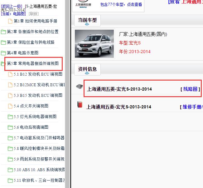Click page icon beside 5.3 B15 发动机 ECU 端视图
This screenshot has width=203, height=188.
(10, 96)
